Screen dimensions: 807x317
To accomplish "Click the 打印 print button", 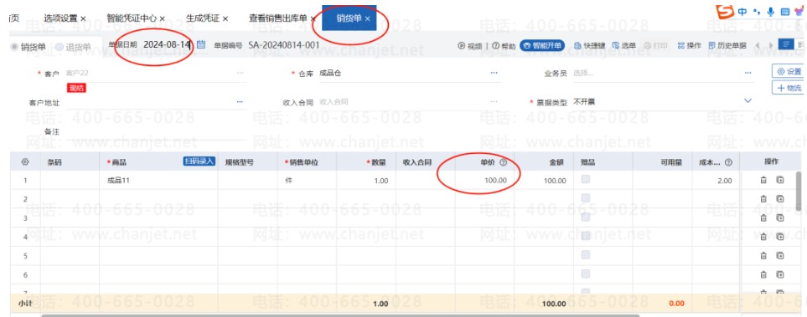I will 655,45.
